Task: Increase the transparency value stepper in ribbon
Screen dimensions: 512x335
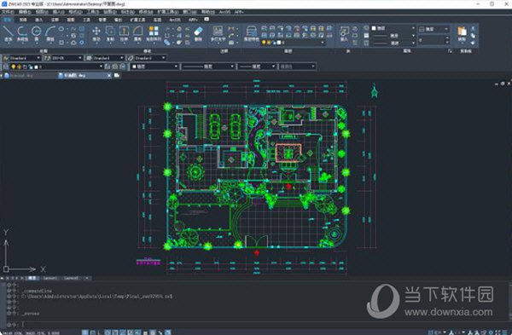Action: [447, 38]
